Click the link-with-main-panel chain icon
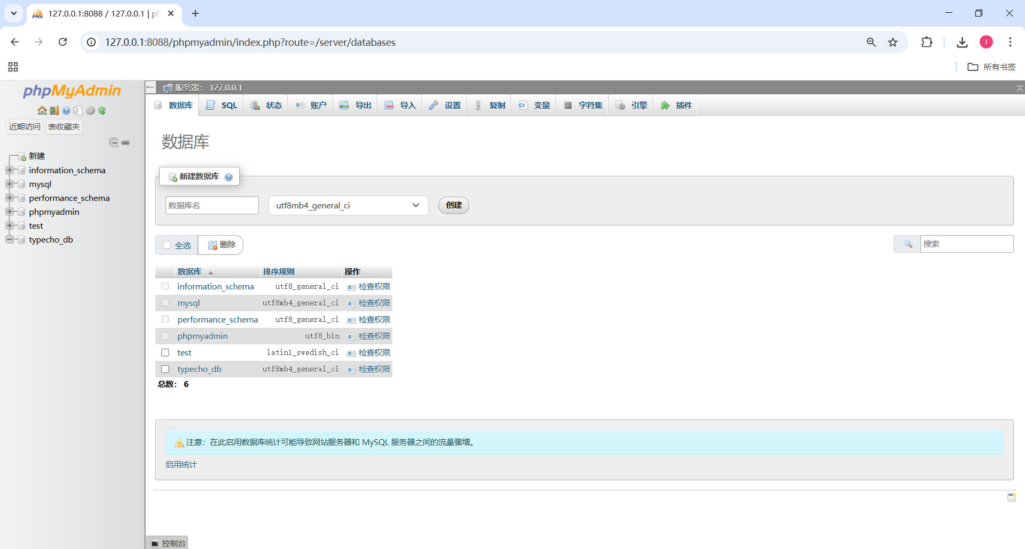Image resolution: width=1025 pixels, height=549 pixels. (126, 142)
